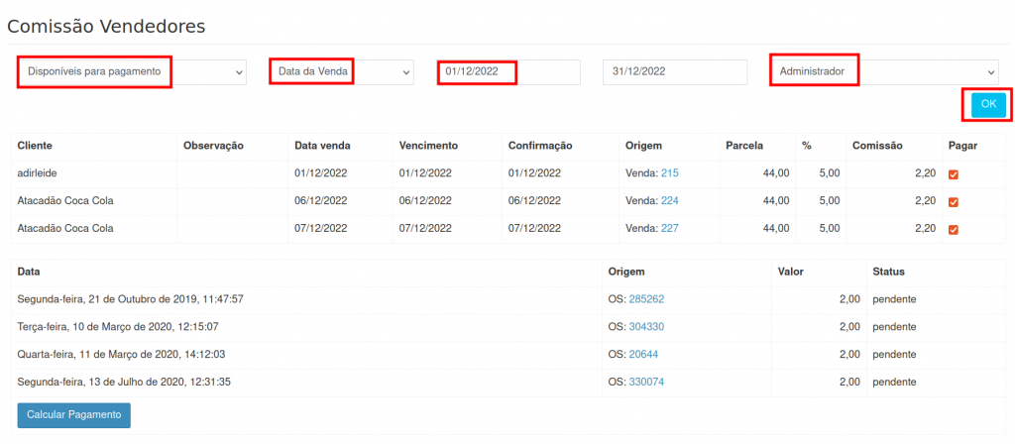
Task: Click the start date field 01/12/2022
Action: tap(508, 72)
